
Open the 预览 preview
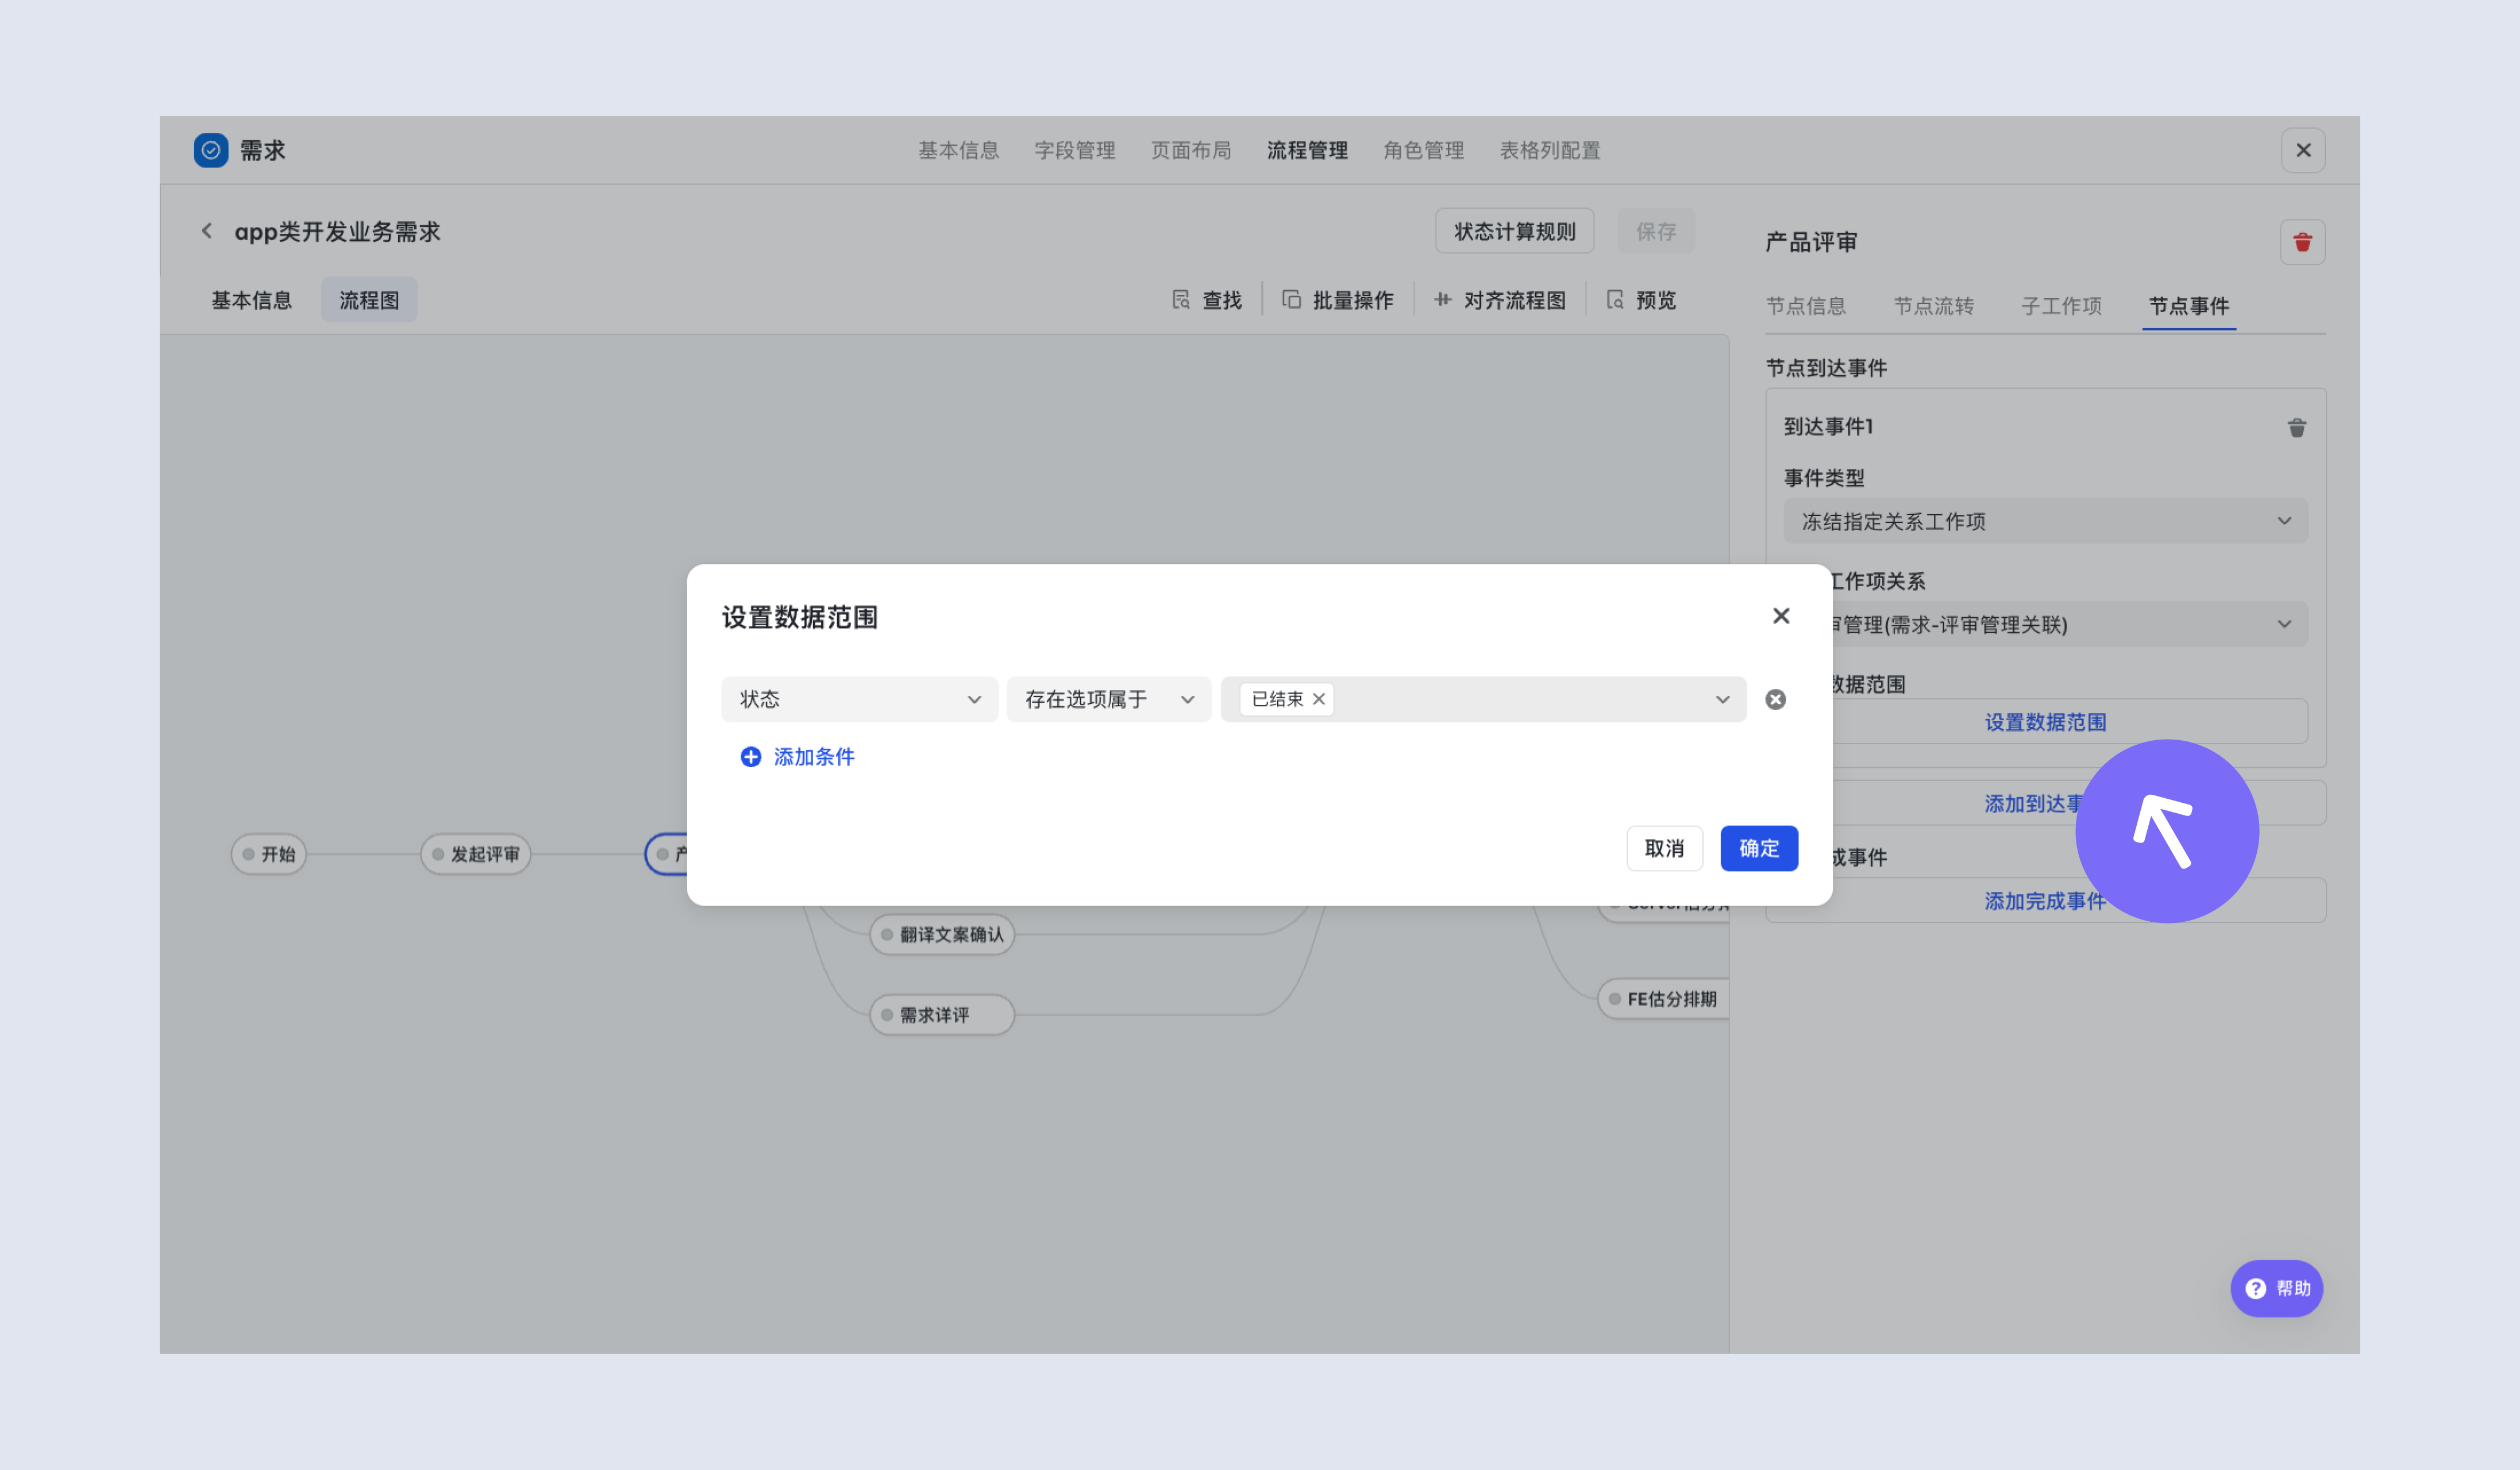[1640, 300]
